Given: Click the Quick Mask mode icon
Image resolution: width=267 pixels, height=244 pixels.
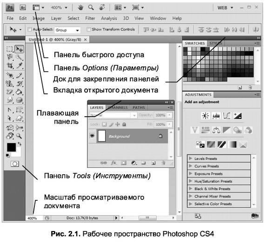Looking at the screenshot, I should pos(15,164).
